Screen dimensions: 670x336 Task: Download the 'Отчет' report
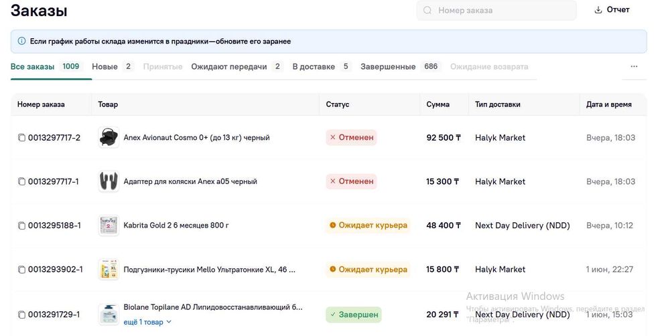pyautogui.click(x=612, y=10)
